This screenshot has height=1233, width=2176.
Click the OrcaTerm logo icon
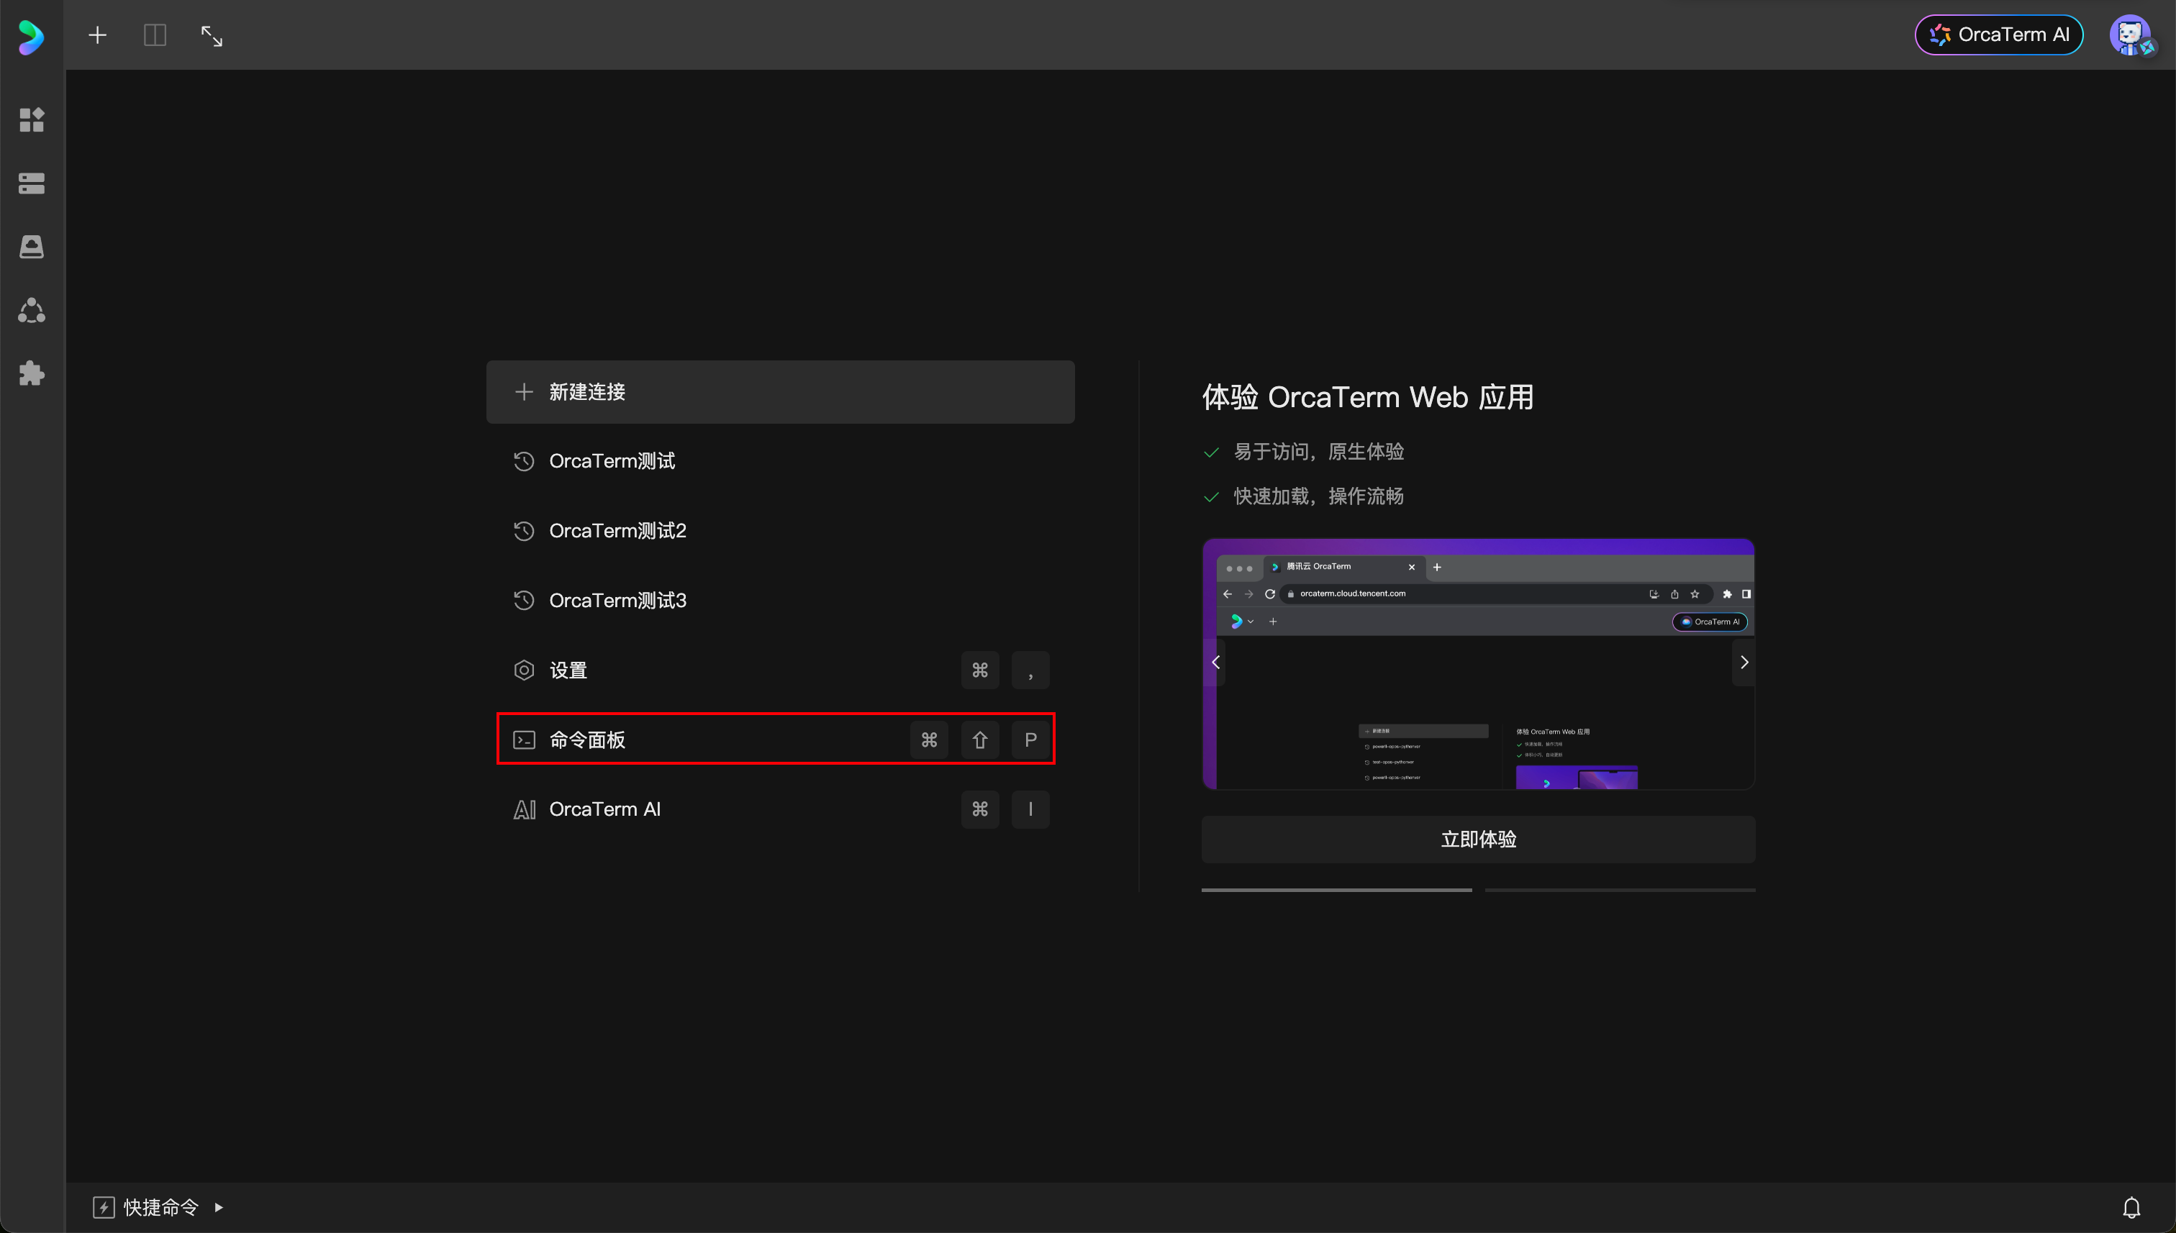[32, 37]
